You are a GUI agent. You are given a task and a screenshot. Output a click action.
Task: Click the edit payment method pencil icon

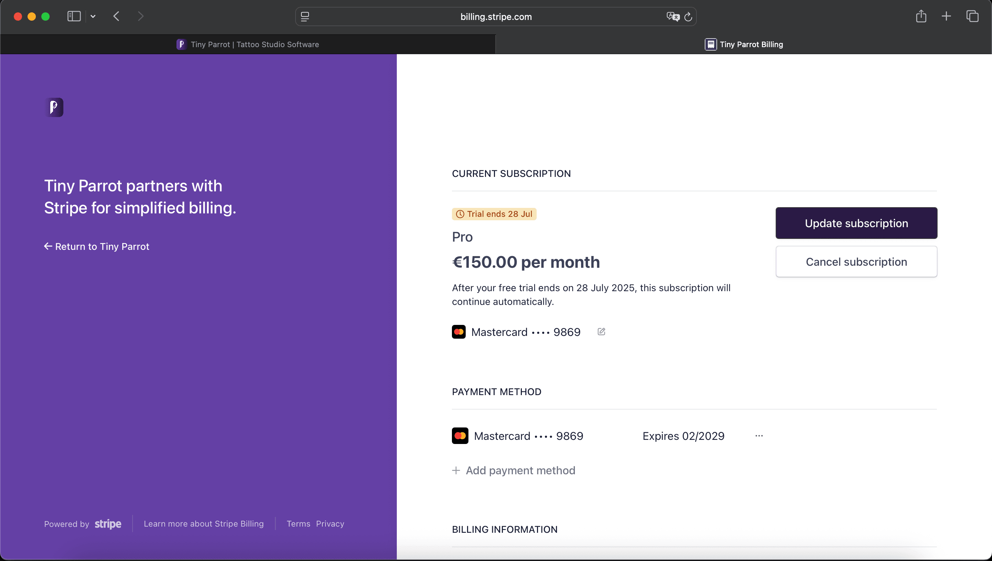[601, 332]
